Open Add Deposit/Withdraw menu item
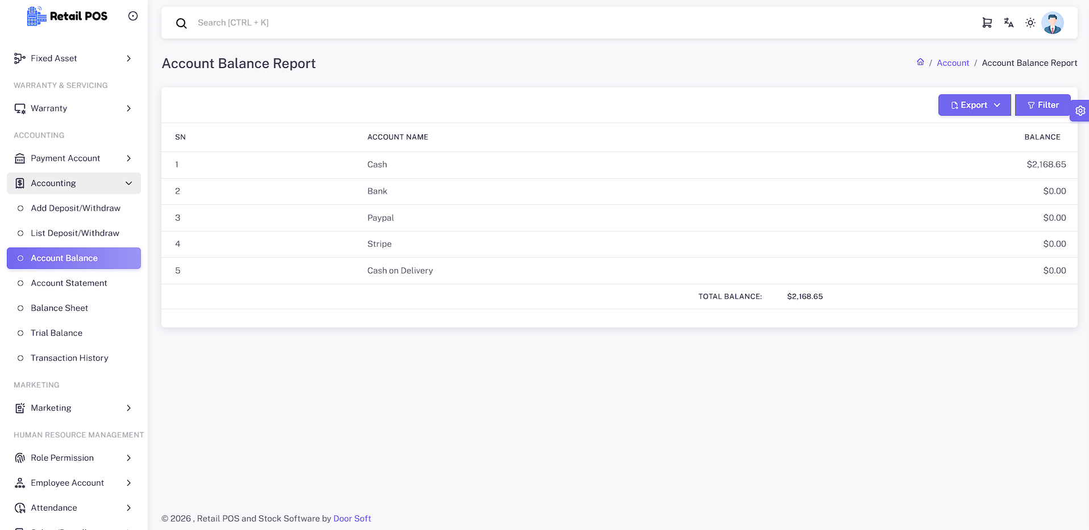 74,208
